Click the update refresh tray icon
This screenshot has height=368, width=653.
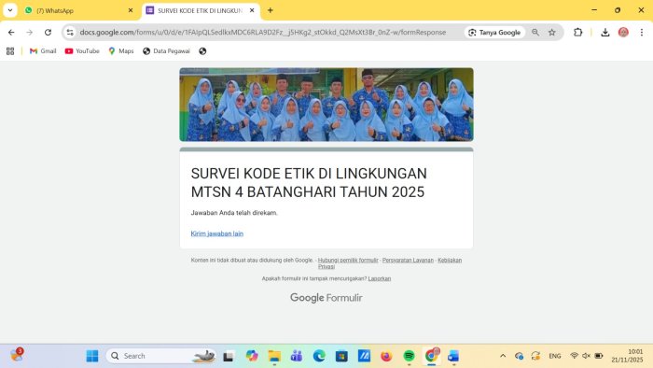[x=535, y=356]
